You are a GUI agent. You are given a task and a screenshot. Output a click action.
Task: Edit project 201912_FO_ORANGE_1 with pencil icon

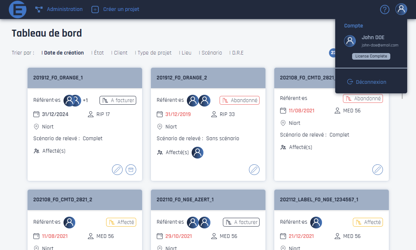117,169
